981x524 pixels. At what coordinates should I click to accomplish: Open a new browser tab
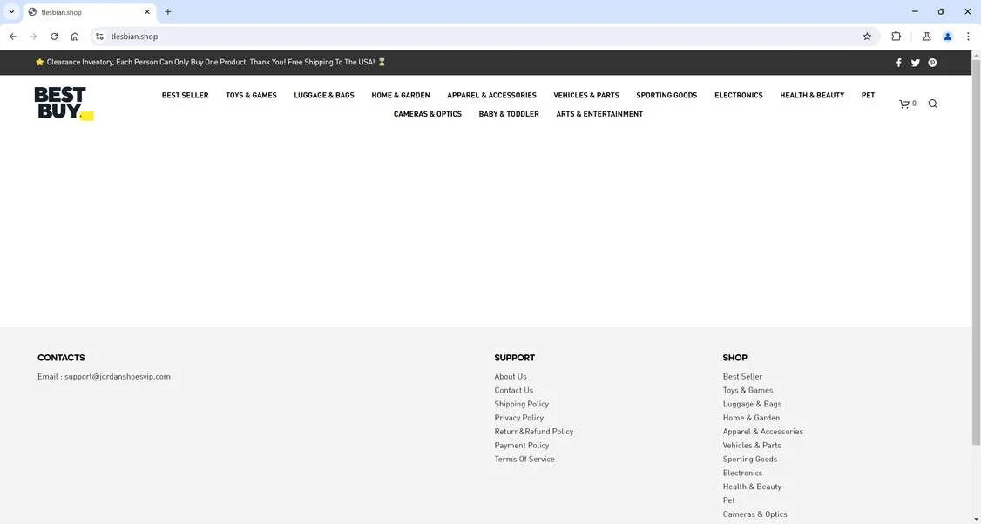(167, 12)
